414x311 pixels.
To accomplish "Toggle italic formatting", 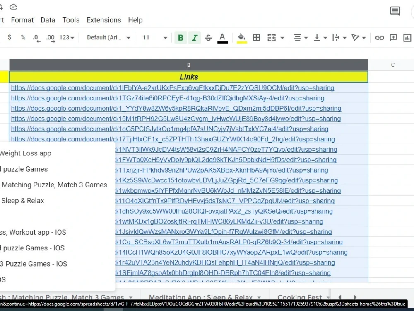I will (195, 38).
